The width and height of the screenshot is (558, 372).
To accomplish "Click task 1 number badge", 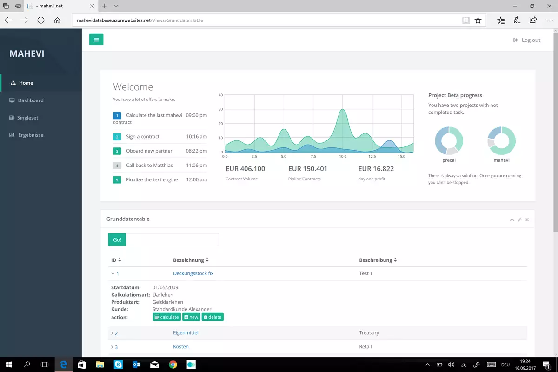I will click(x=117, y=115).
